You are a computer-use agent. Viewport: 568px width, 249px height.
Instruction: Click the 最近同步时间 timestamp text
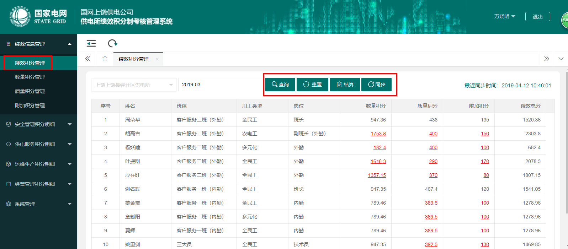508,85
